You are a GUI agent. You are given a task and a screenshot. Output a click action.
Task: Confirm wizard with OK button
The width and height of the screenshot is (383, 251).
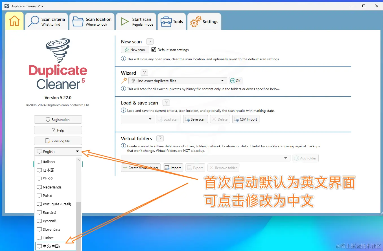click(235, 81)
